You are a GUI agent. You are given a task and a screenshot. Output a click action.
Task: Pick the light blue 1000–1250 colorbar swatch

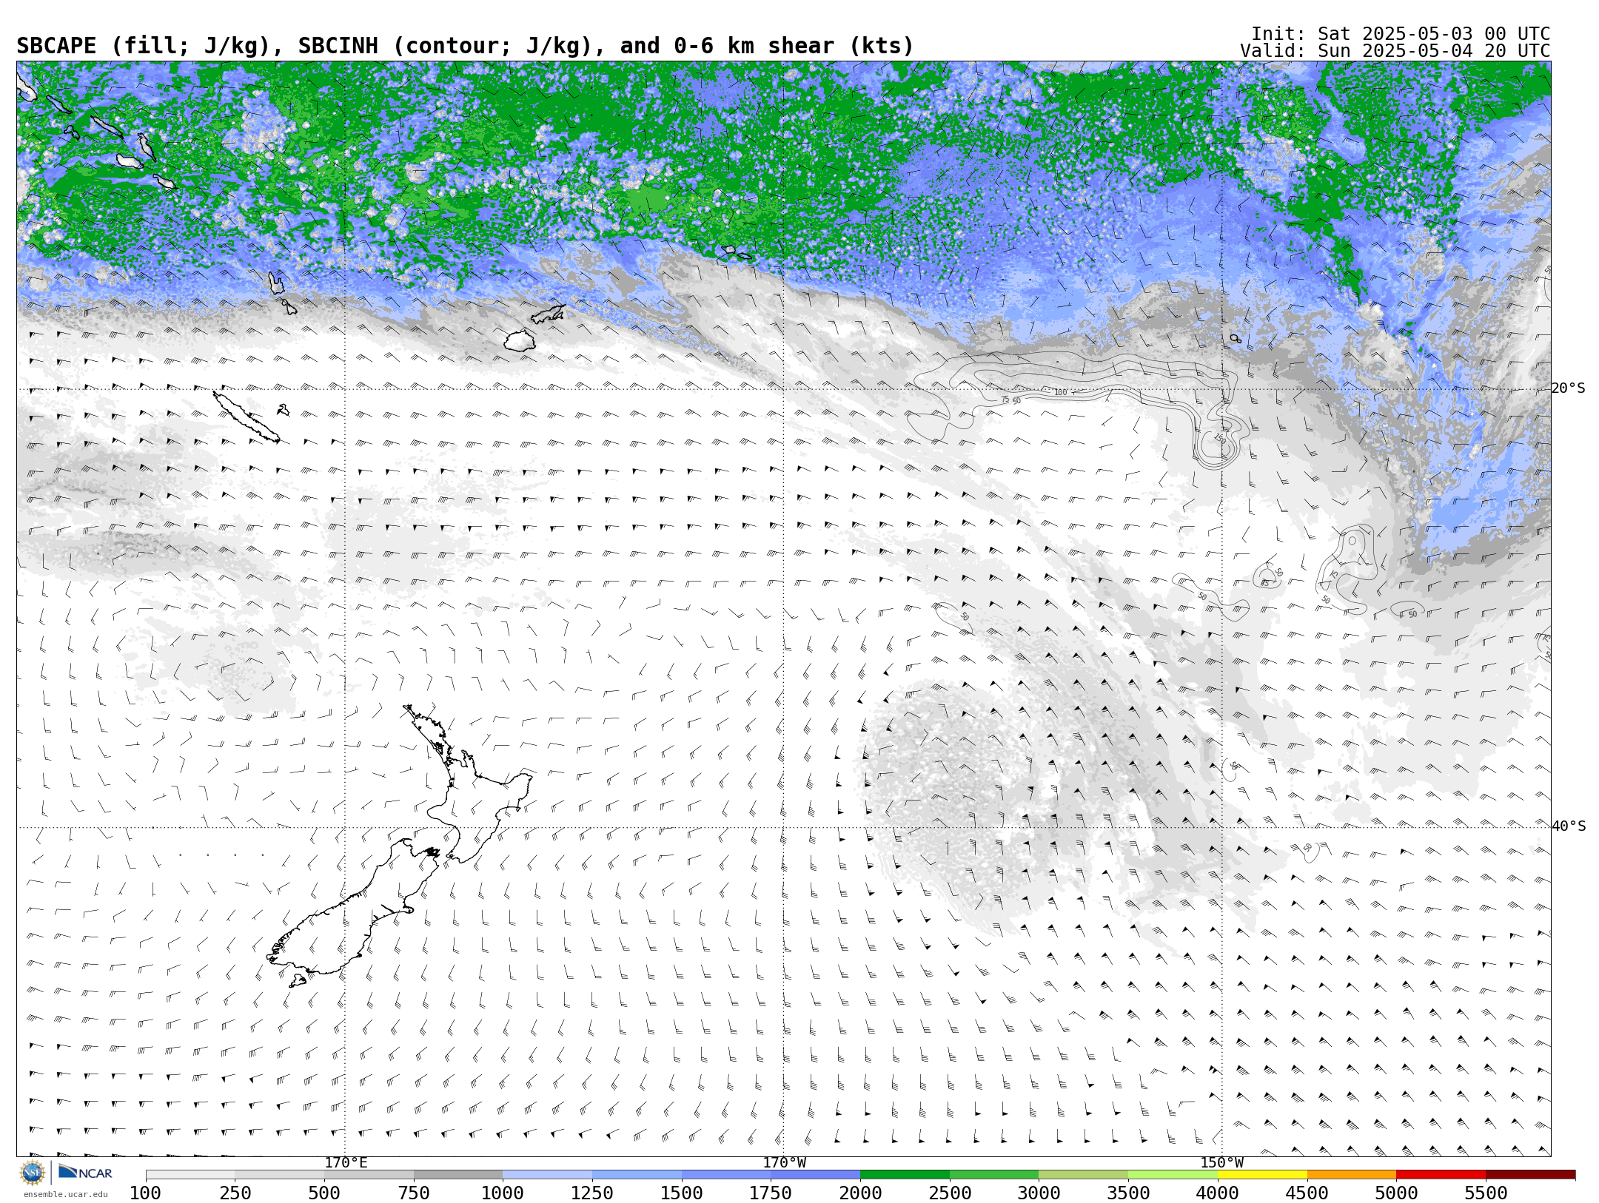tap(547, 1175)
